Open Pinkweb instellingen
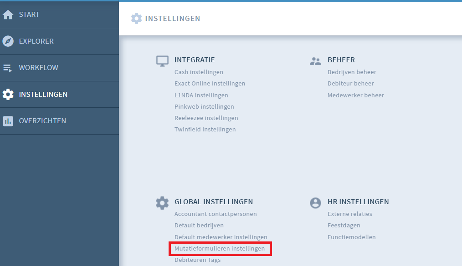The width and height of the screenshot is (462, 266). point(204,107)
